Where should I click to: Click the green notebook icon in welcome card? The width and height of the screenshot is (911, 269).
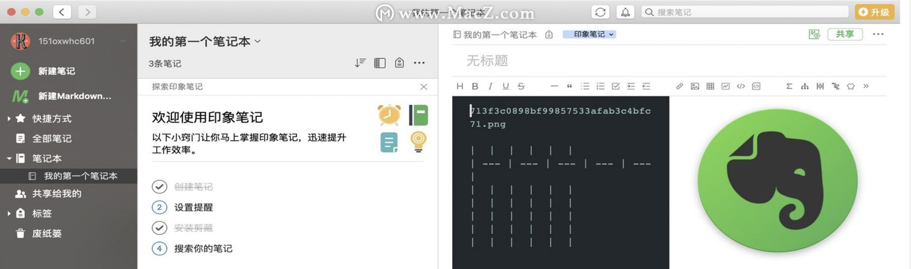[418, 115]
